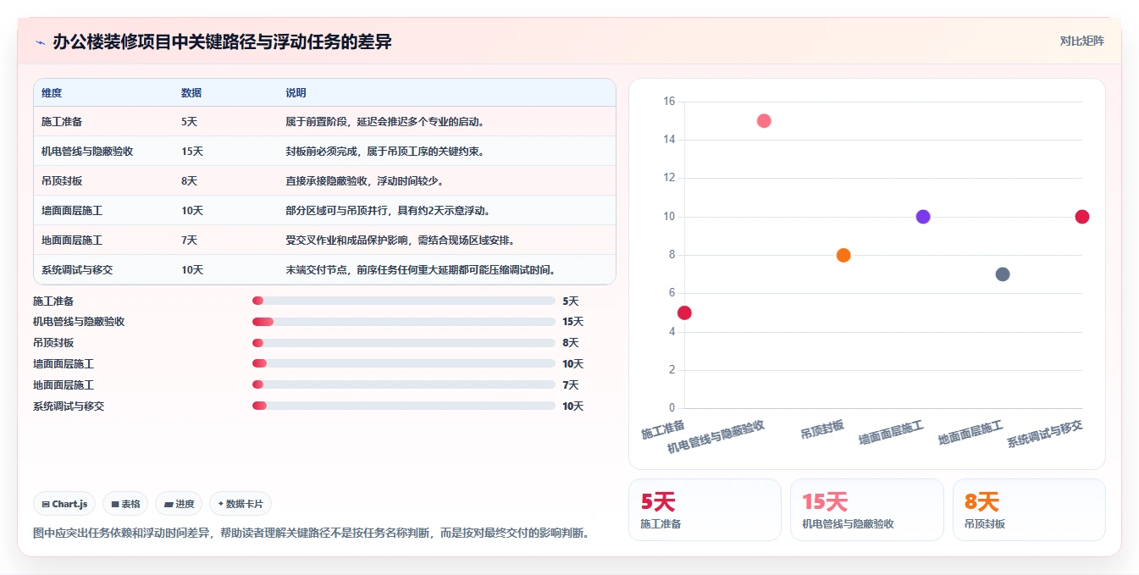
Task: Click the lightning icon beside the title
Action: pyautogui.click(x=40, y=42)
